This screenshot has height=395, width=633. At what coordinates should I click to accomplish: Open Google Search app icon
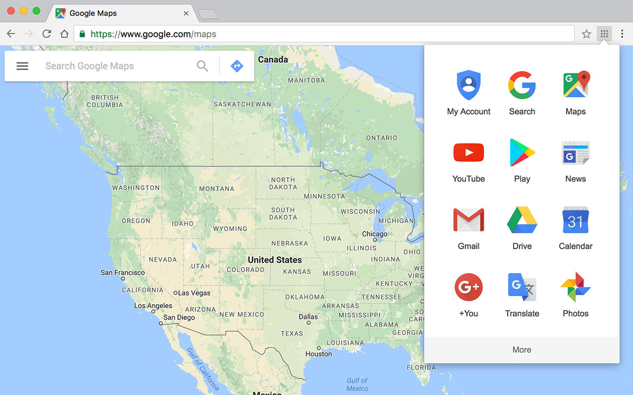pos(522,85)
